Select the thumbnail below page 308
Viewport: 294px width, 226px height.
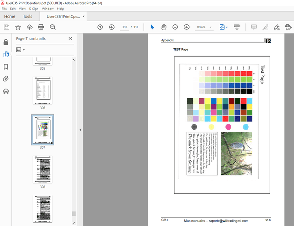tap(43, 209)
